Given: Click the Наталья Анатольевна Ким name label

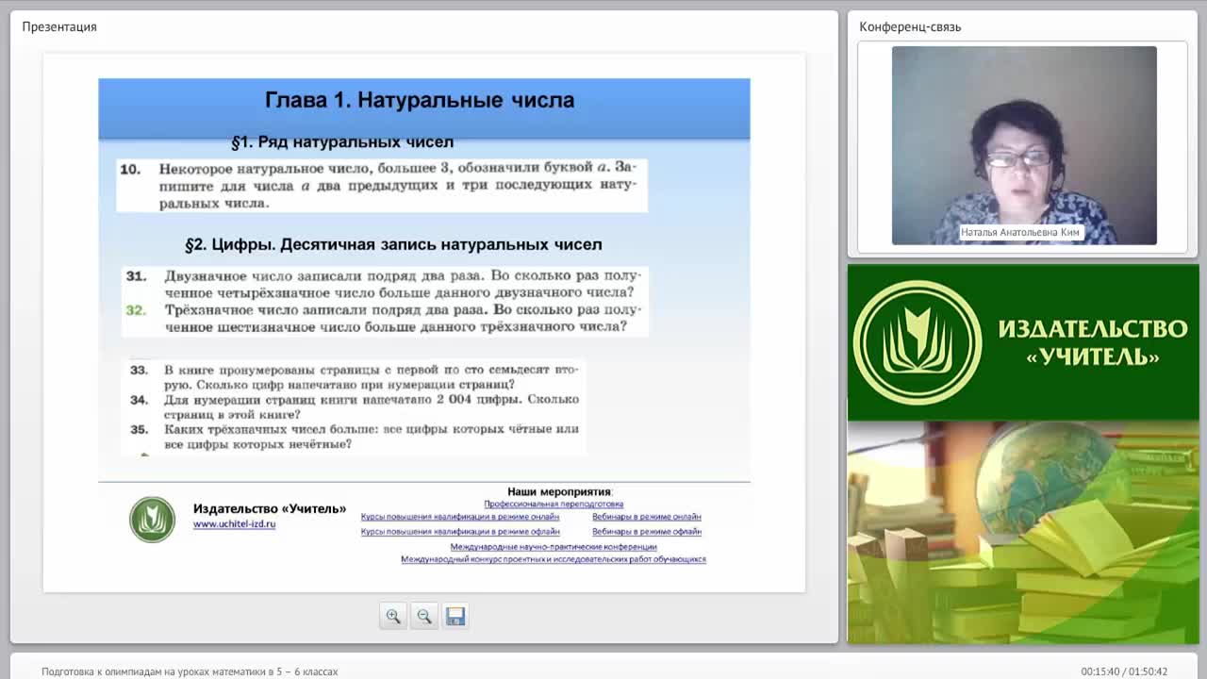Looking at the screenshot, I should (1020, 232).
